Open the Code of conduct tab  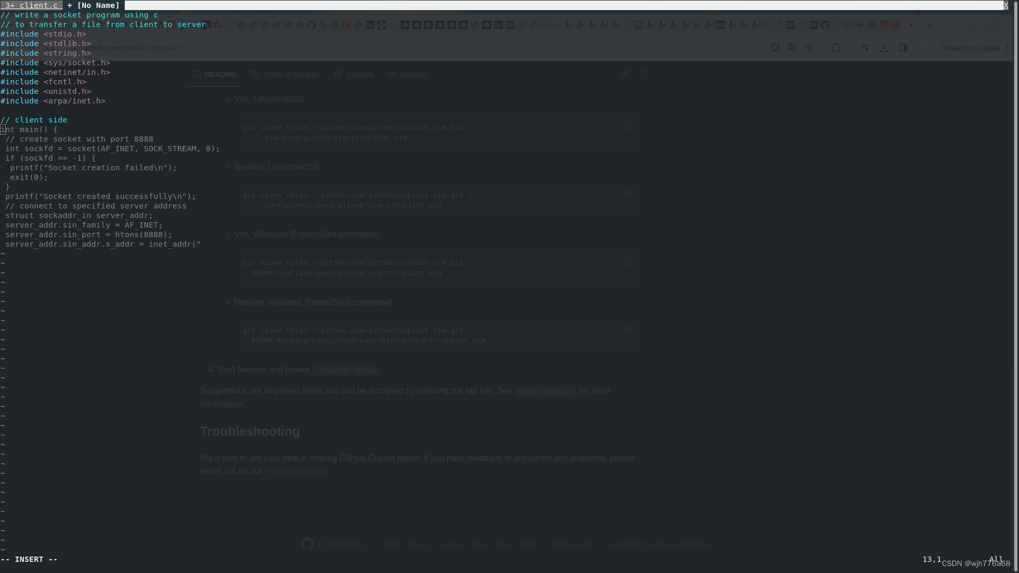[x=285, y=73]
